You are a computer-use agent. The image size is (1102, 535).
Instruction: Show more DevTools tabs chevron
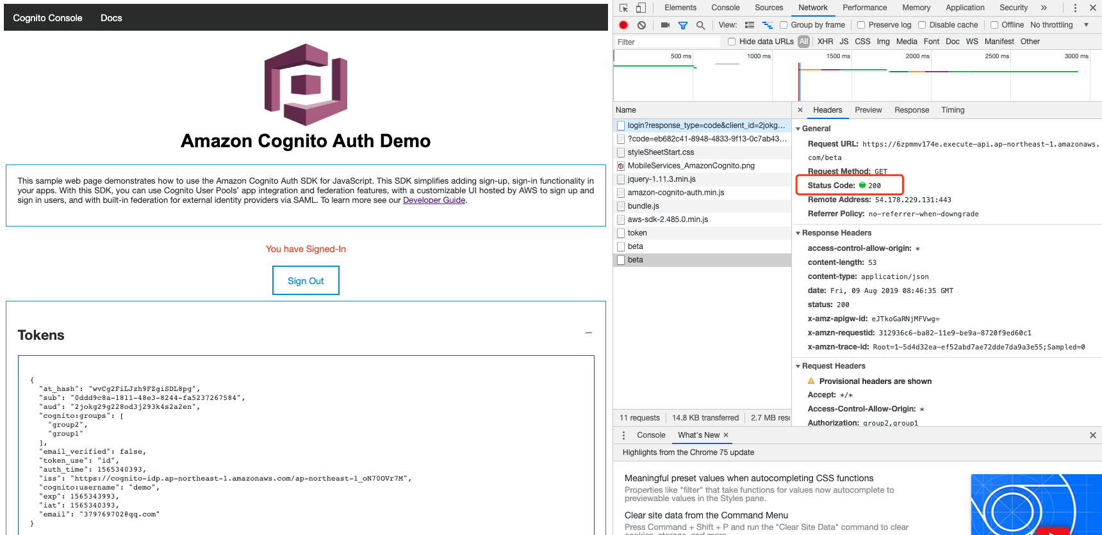[x=1044, y=8]
